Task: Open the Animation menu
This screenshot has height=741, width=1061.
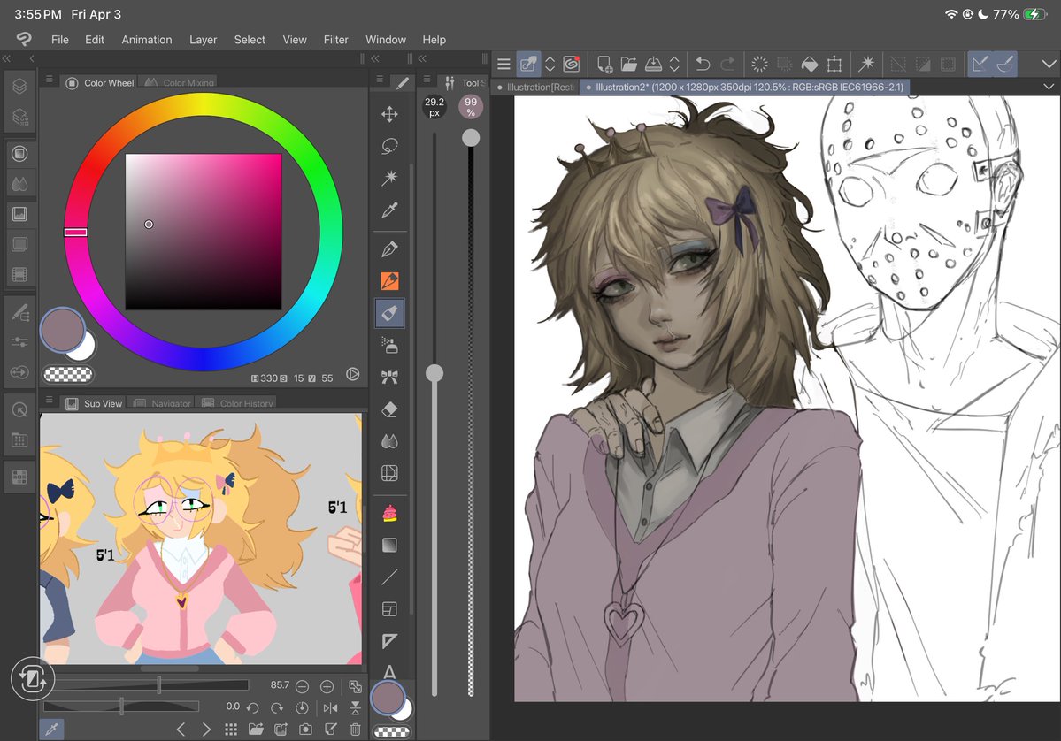Action: pos(147,40)
